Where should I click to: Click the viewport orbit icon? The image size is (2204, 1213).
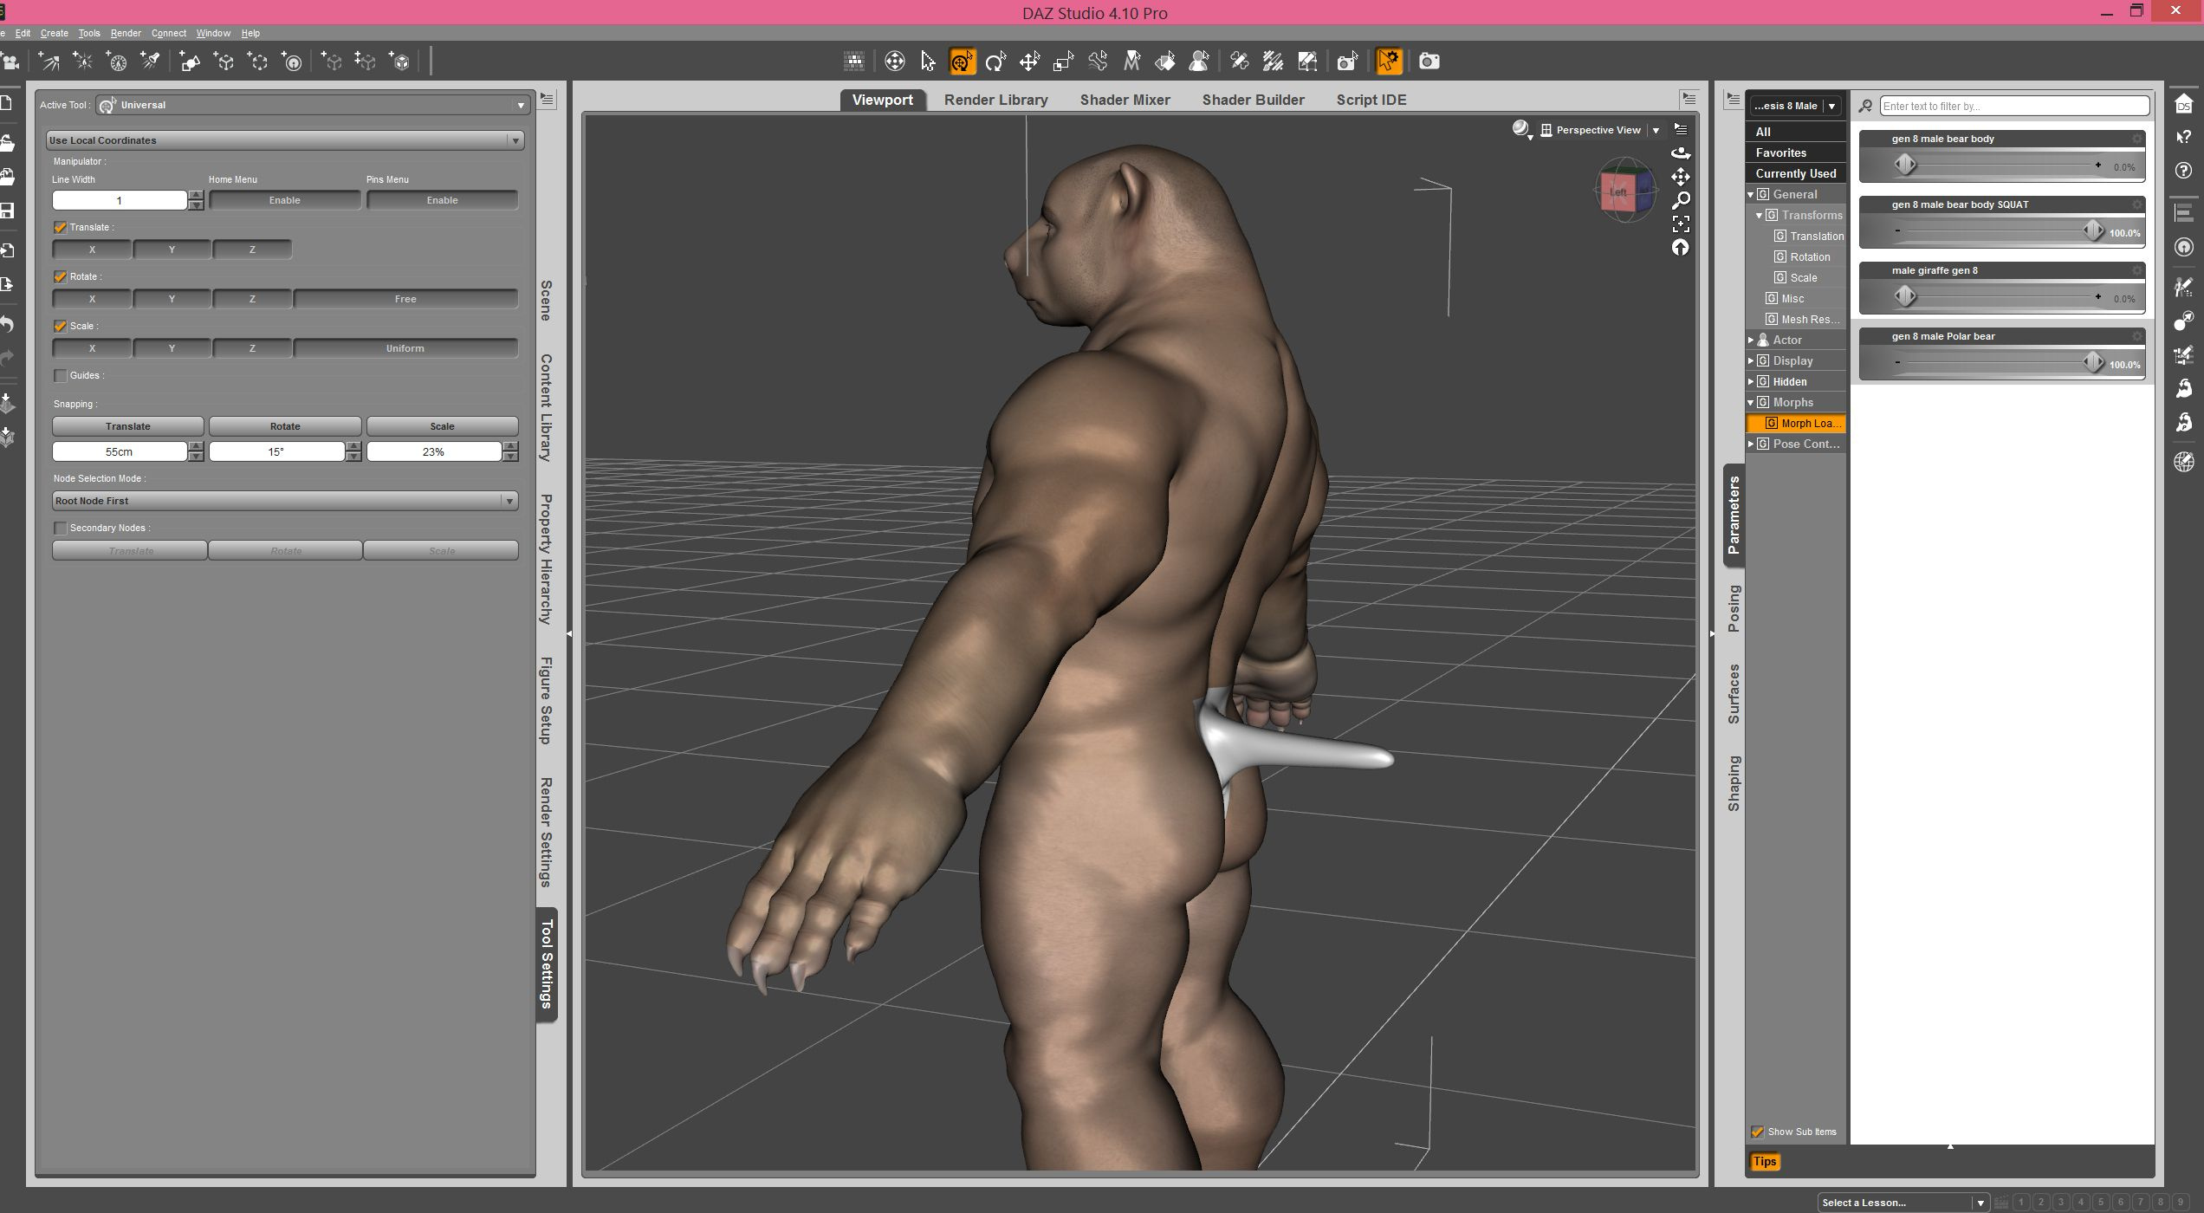pyautogui.click(x=1681, y=153)
